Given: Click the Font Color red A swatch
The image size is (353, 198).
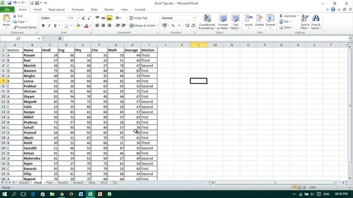Looking at the screenshot, I should click(x=86, y=26).
